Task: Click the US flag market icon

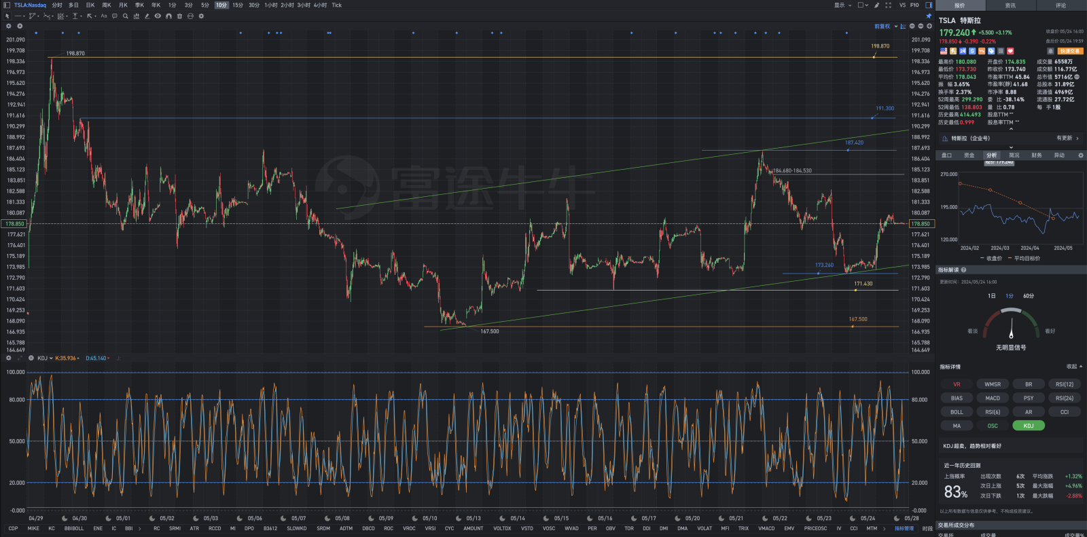Action: [944, 51]
